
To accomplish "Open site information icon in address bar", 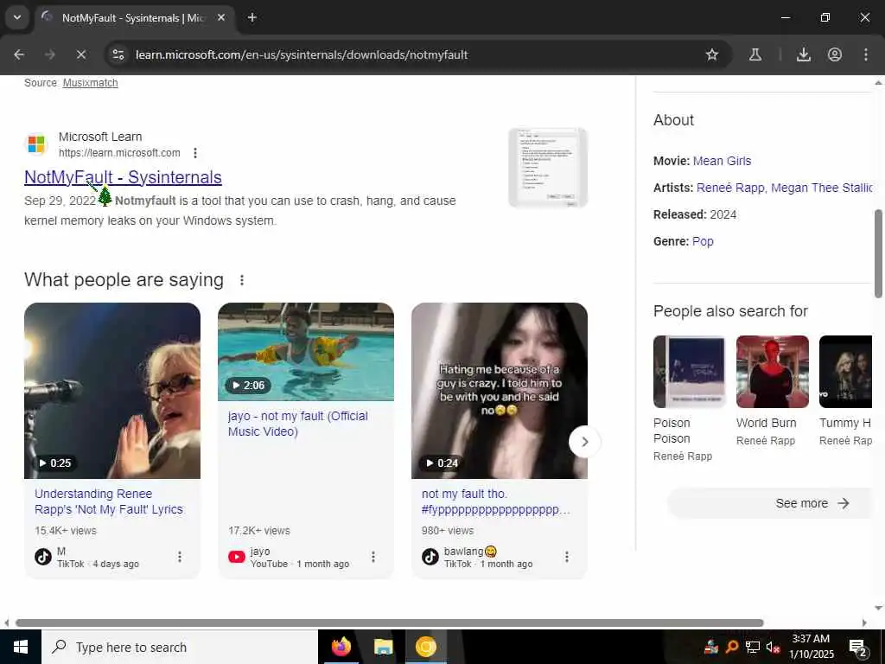I will (x=118, y=54).
